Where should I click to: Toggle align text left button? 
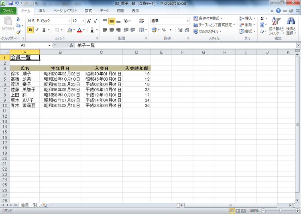tap(105, 30)
